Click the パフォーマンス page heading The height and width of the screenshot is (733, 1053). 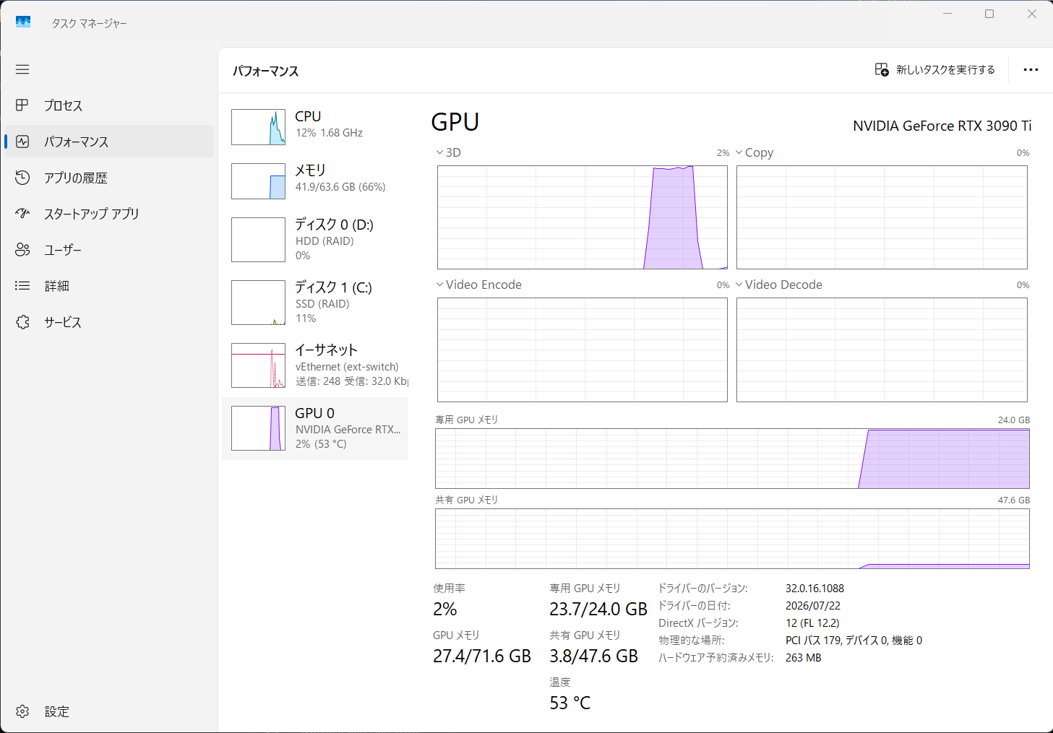pos(265,71)
